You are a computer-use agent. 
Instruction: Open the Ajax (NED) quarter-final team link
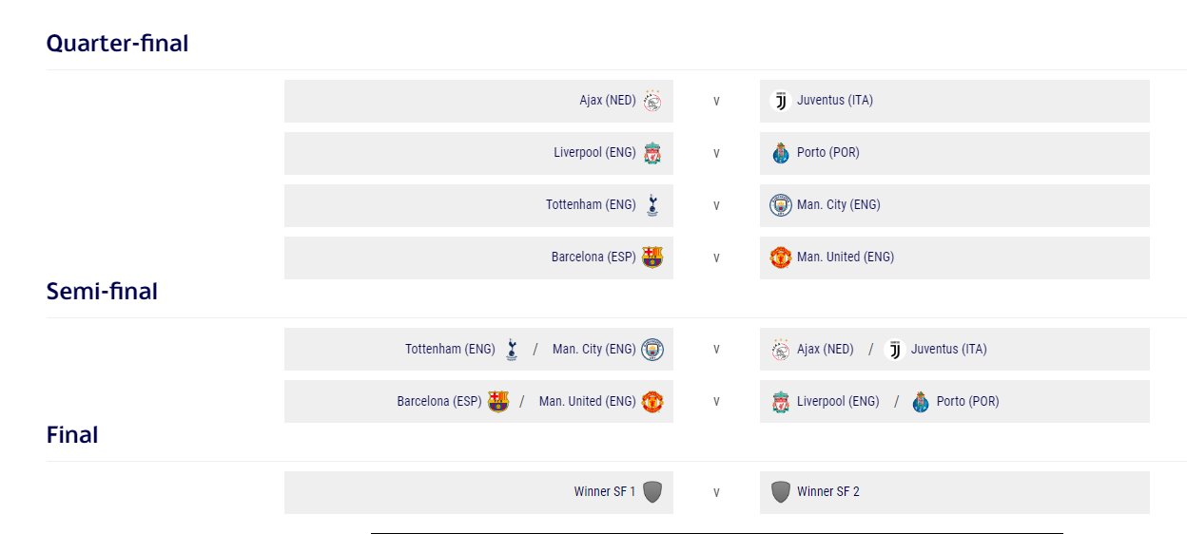[x=608, y=100]
